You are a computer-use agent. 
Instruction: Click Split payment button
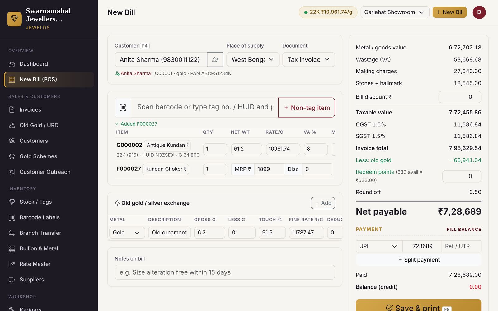point(419,260)
